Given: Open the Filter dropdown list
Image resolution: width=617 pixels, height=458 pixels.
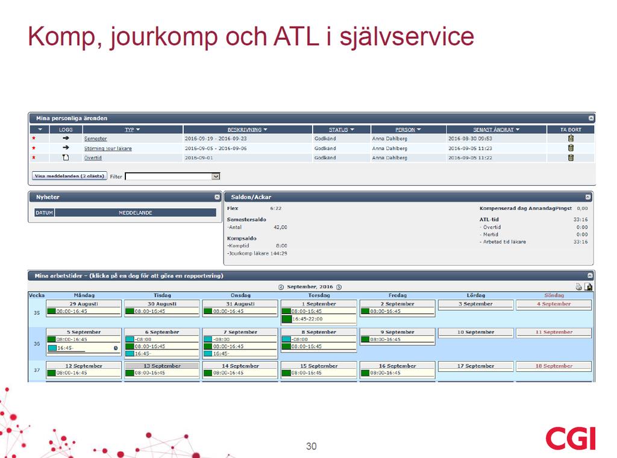Looking at the screenshot, I should (216, 177).
